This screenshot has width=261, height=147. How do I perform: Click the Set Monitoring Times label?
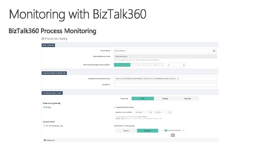coord(52,93)
